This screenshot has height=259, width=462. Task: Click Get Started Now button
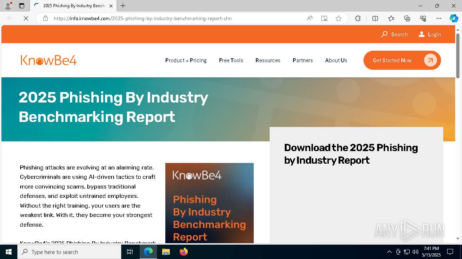[402, 60]
